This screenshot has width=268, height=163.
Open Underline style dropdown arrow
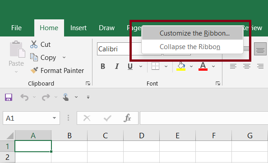coord(141,66)
